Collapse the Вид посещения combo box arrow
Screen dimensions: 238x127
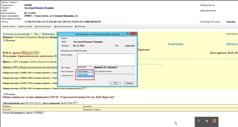pyautogui.click(x=92, y=72)
